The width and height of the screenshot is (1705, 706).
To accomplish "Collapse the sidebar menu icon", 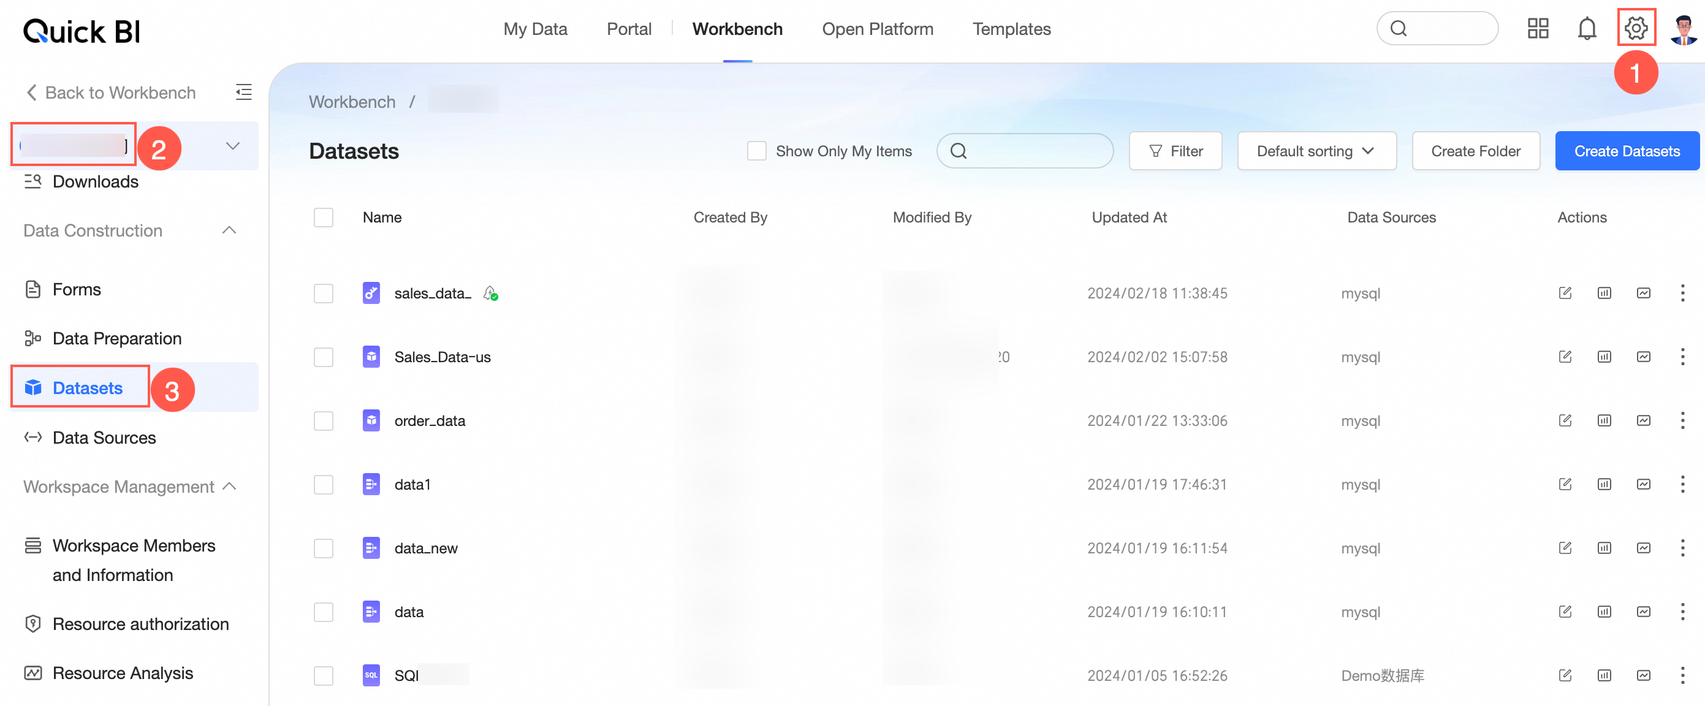I will coord(243,92).
